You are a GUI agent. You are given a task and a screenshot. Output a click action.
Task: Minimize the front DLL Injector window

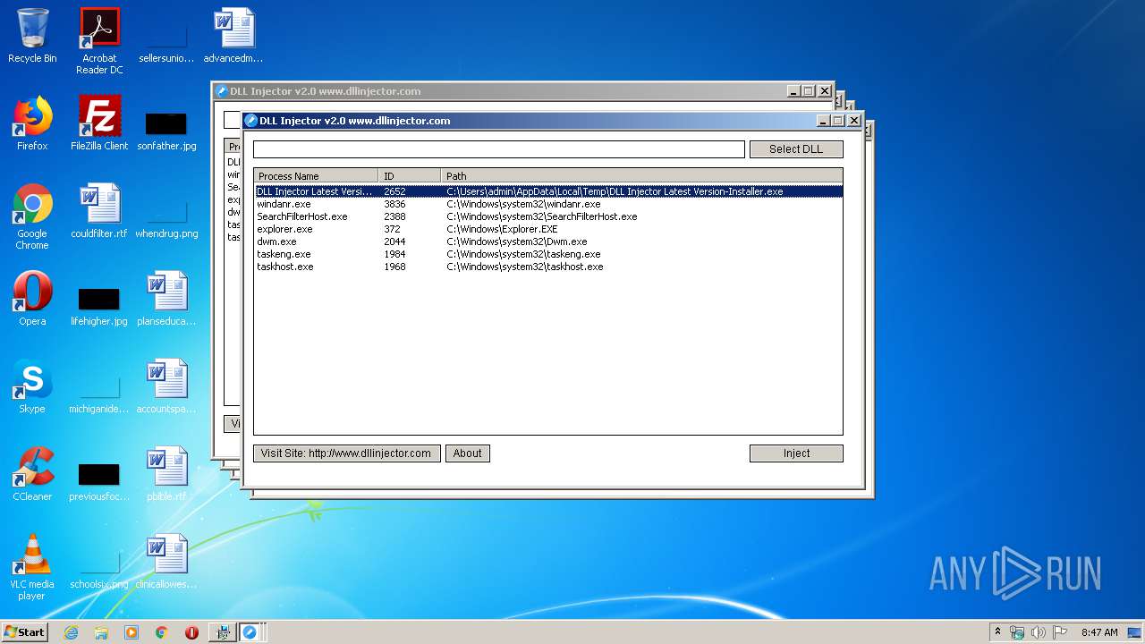(823, 121)
